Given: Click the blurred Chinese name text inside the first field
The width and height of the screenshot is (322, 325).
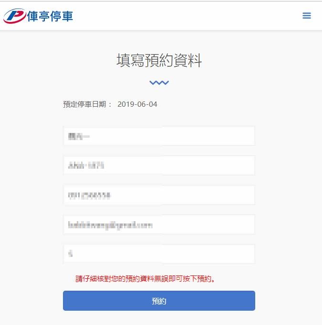Looking at the screenshot, I should (x=79, y=136).
